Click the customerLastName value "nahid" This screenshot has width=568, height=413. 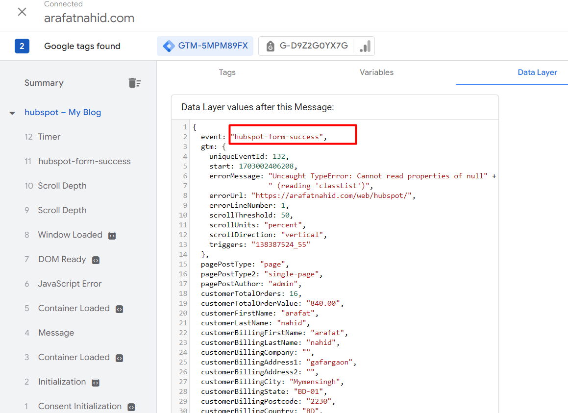pyautogui.click(x=291, y=323)
